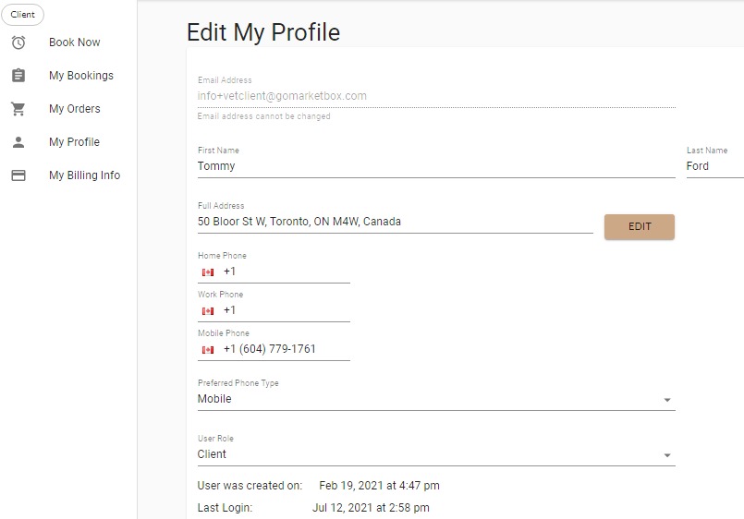The image size is (744, 519).
Task: Click the Mobile Phone number field
Action: click(x=287, y=349)
